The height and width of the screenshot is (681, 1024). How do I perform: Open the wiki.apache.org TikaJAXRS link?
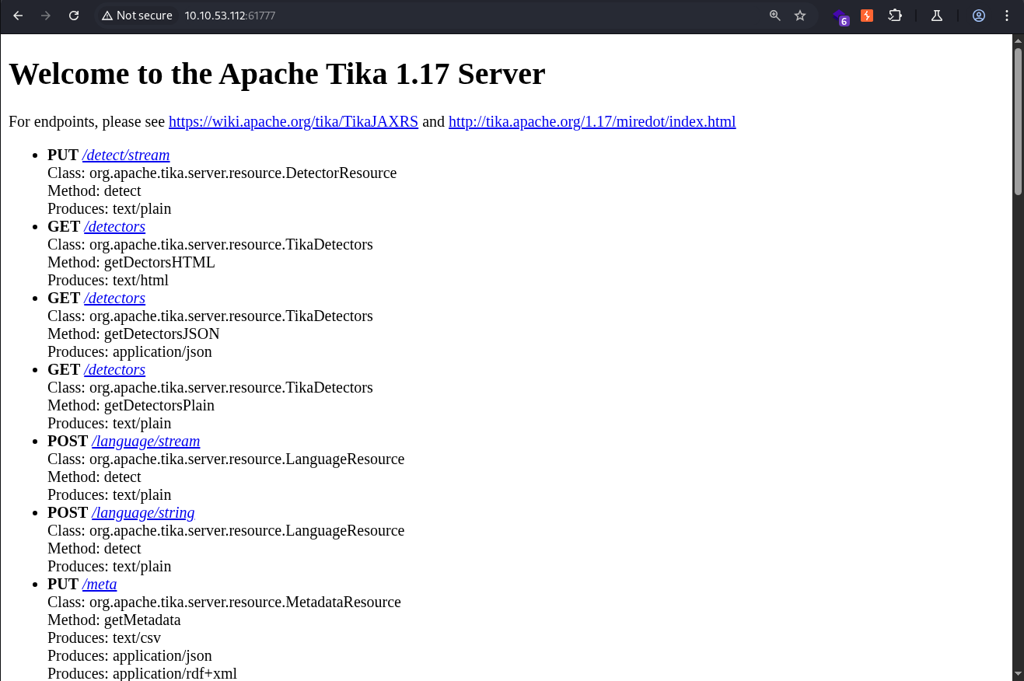click(293, 121)
